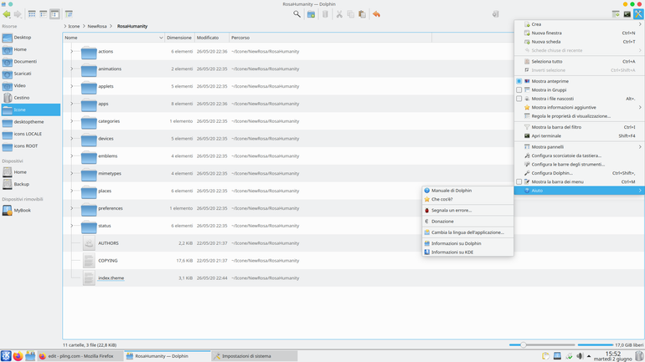Click the cut scissors toolbar icon
Viewport: 645px width, 362px height.
tap(339, 14)
